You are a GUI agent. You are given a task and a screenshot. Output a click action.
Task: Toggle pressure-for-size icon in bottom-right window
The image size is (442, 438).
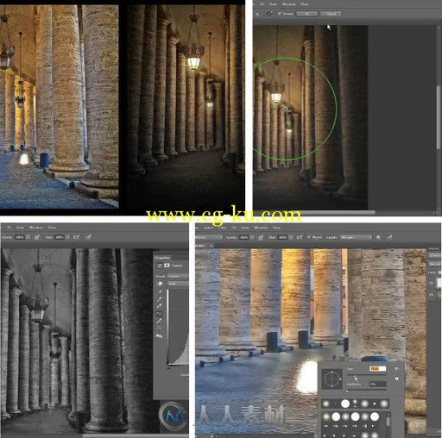(390, 237)
